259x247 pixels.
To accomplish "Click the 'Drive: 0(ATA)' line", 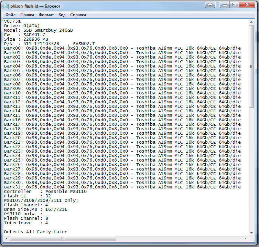I will tap(22, 26).
